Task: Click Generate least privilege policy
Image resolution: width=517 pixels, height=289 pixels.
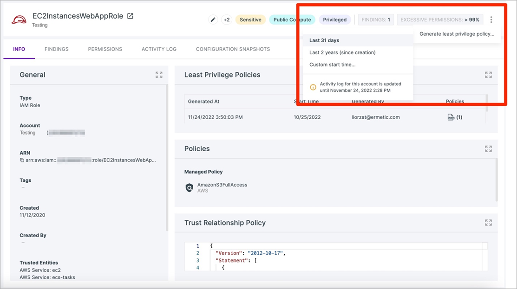Action: click(x=457, y=34)
